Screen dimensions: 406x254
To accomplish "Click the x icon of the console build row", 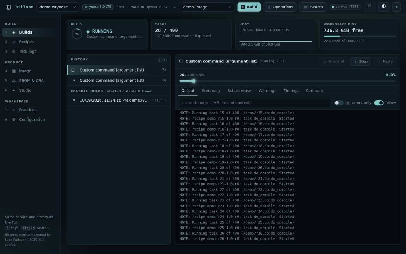I will click(74, 100).
